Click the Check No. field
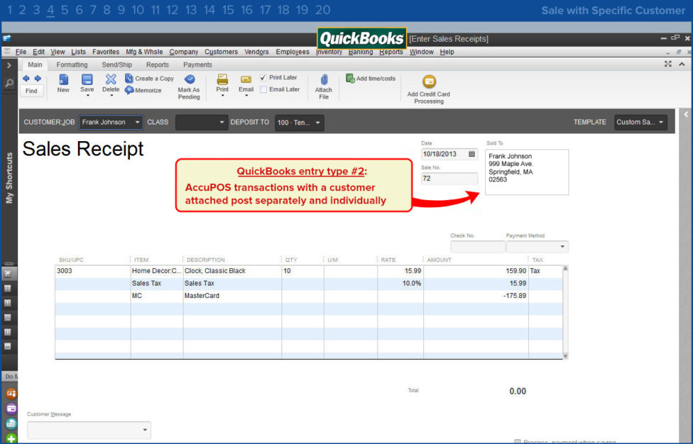The image size is (693, 444). [x=478, y=246]
